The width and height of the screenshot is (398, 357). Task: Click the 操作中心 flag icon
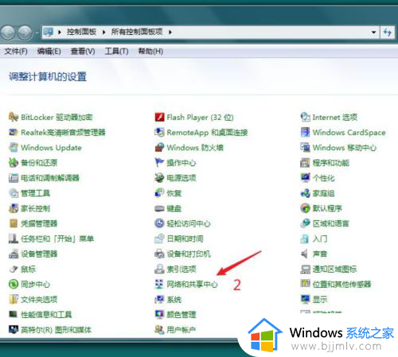click(159, 162)
